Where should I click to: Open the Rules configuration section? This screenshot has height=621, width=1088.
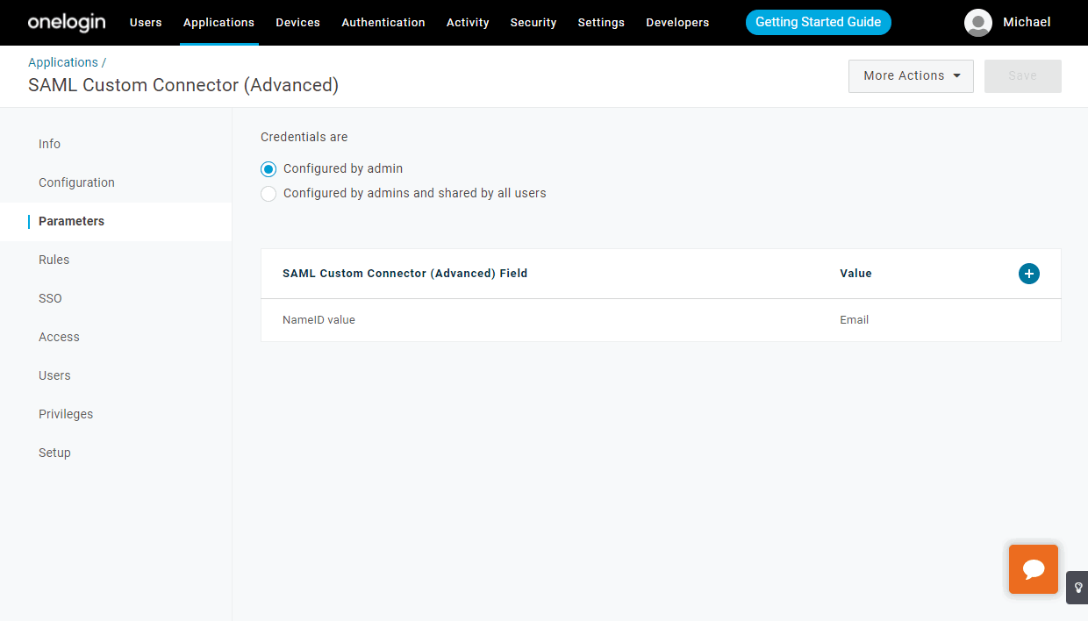pos(54,260)
